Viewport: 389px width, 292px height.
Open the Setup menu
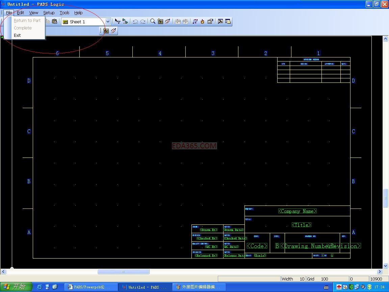[x=49, y=13]
